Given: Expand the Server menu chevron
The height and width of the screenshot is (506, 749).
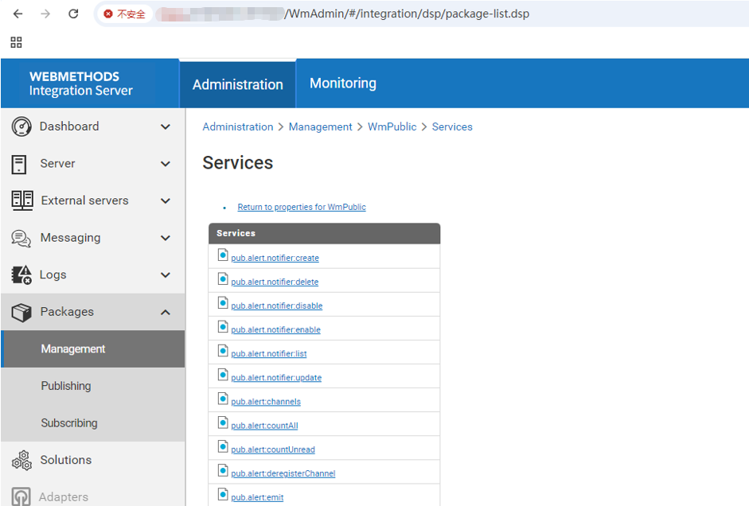Looking at the screenshot, I should pyautogui.click(x=166, y=164).
